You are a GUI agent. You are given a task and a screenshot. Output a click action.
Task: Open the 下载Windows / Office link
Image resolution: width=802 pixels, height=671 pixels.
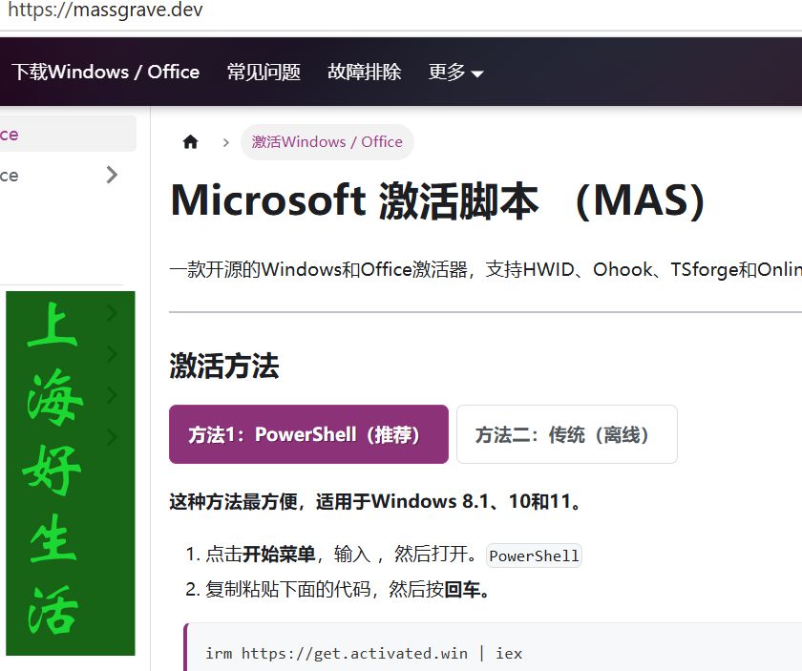(106, 72)
